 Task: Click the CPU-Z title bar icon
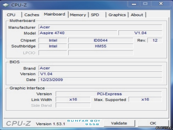[6, 5]
